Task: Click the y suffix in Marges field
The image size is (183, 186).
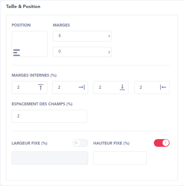Action: [109, 52]
